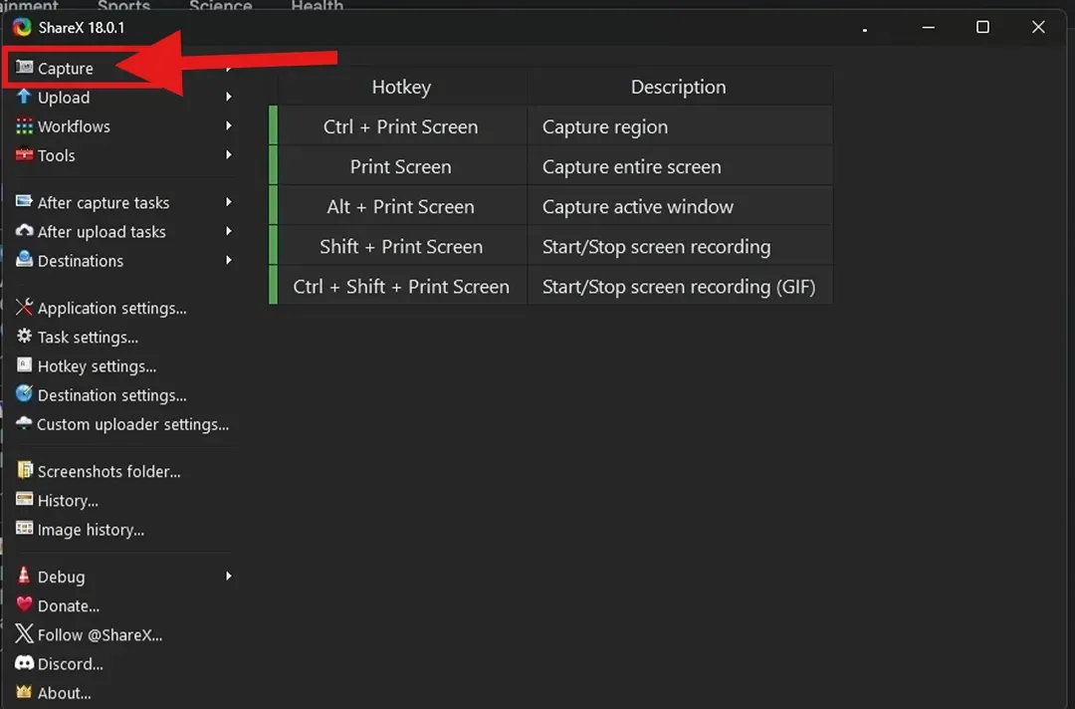Disable the Capture entire screen hotkey
Screen dimensions: 1075x709
point(274,166)
